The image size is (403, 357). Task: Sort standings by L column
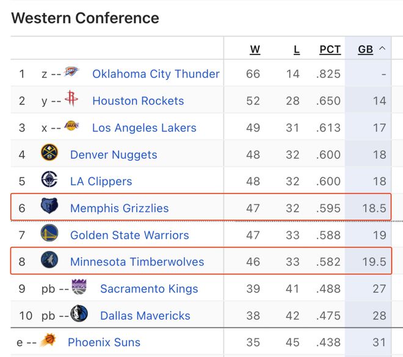coord(297,49)
